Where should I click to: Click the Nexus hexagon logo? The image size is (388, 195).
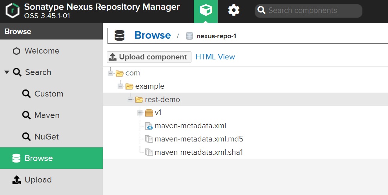click(13, 11)
